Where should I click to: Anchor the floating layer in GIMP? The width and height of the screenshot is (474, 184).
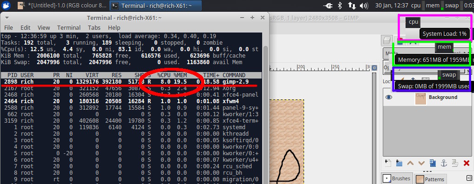[x=444, y=163]
